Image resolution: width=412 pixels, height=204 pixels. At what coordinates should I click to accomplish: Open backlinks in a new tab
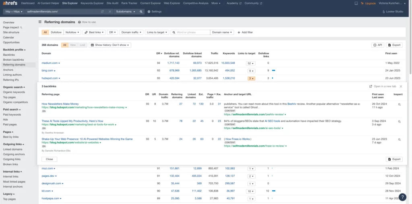[x=383, y=86]
